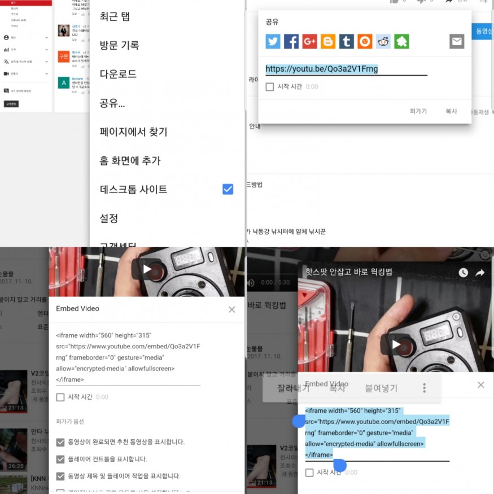Share the video to Facebook
Viewport: 494px width, 494px height.
(x=291, y=42)
